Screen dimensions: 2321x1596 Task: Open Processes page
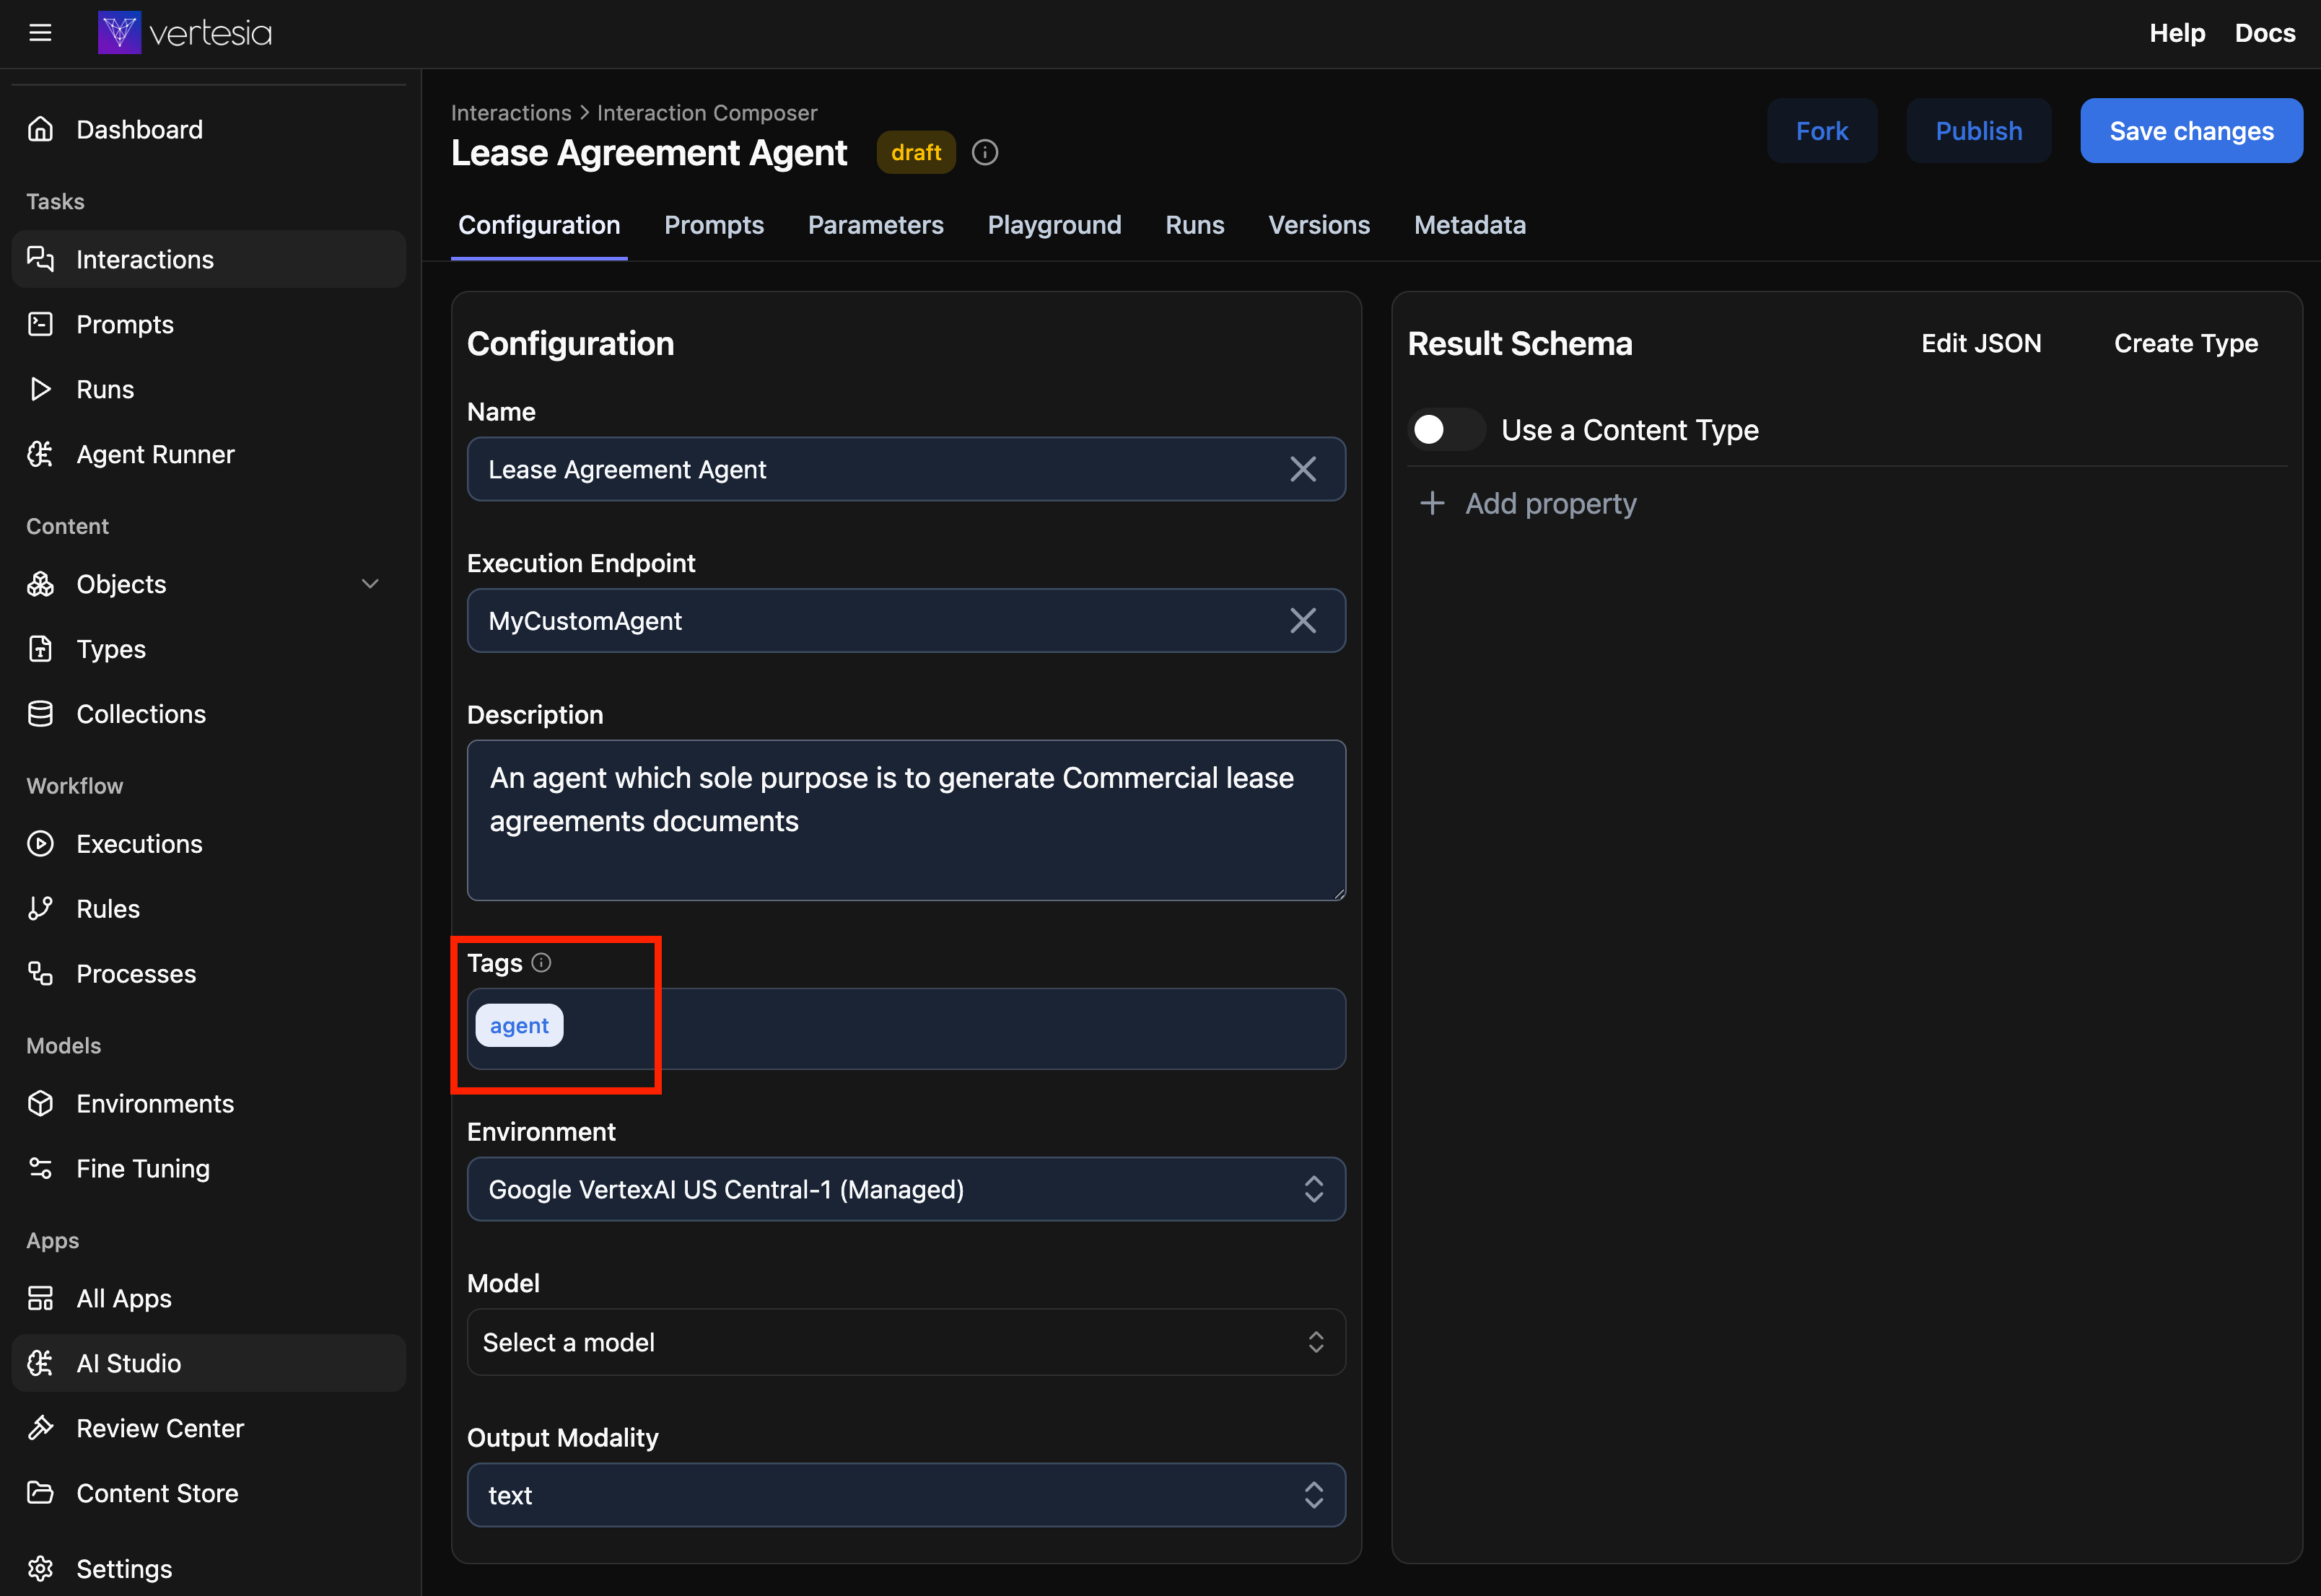(208, 974)
